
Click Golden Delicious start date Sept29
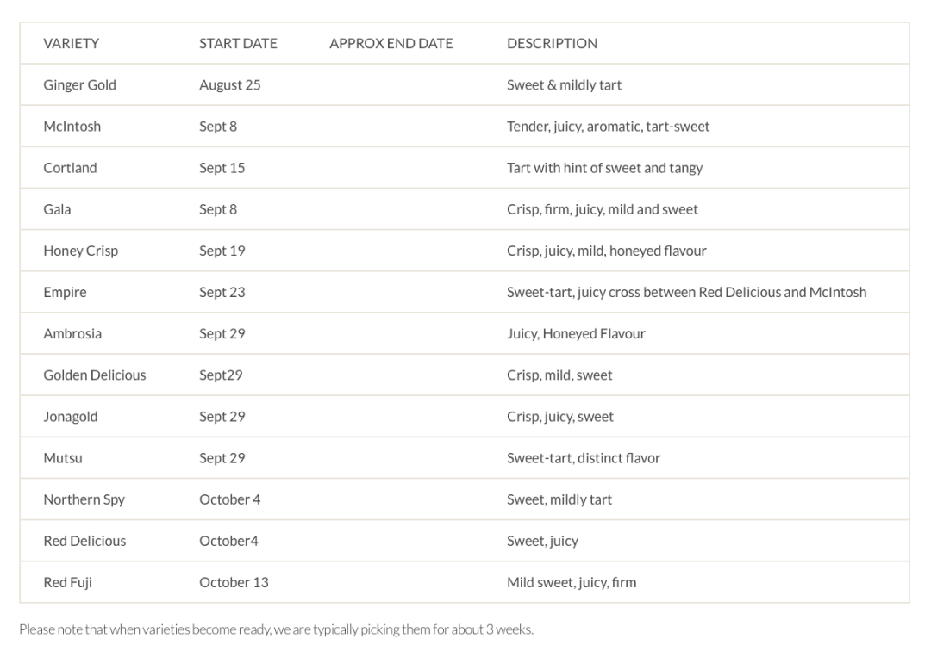221,375
